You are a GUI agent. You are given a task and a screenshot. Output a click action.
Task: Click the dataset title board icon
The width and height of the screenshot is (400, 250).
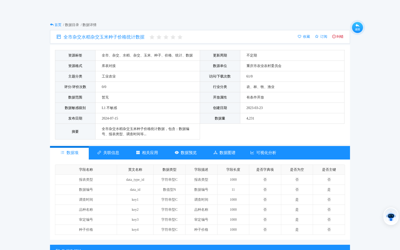tap(59, 37)
